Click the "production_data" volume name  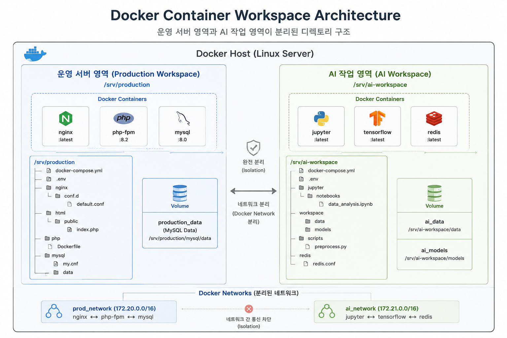[x=180, y=222]
